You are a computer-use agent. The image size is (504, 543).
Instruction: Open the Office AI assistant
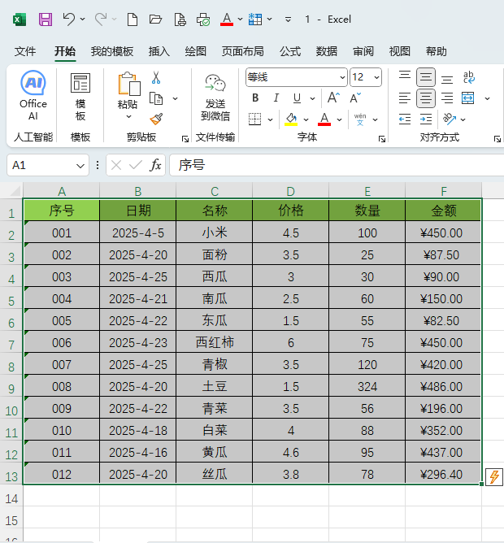33,95
